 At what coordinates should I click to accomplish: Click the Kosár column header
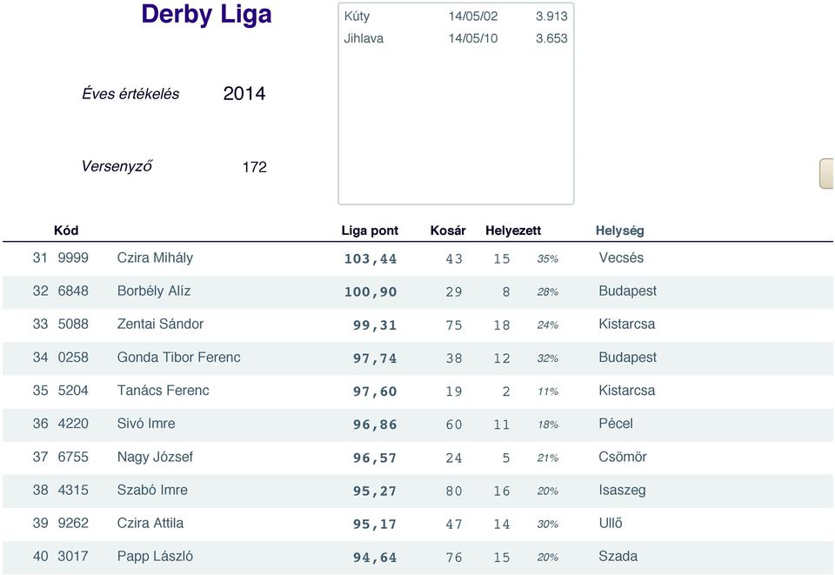pyautogui.click(x=448, y=231)
